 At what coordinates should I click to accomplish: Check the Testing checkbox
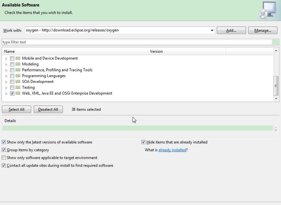[x=12, y=87]
